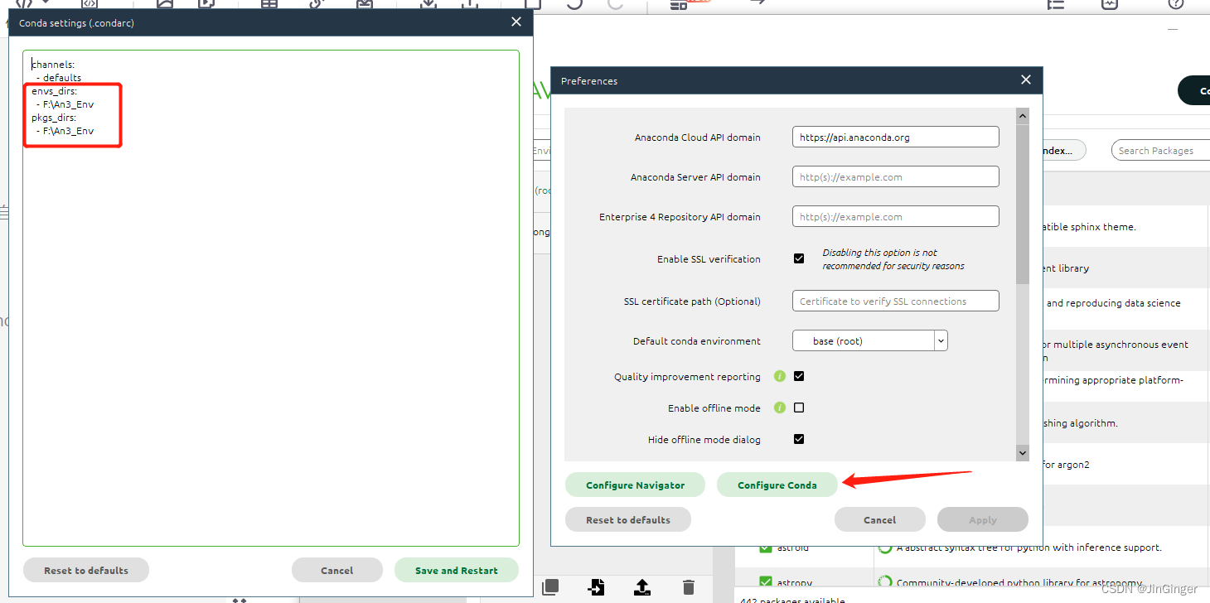Click Preferences scrollbar down arrow
1210x603 pixels.
coord(1022,453)
